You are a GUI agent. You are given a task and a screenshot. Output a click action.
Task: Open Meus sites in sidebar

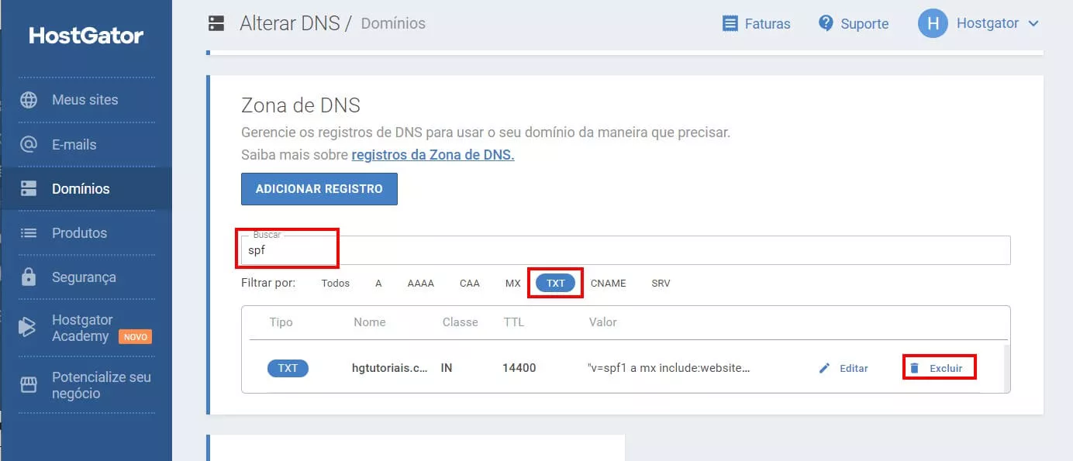86,100
